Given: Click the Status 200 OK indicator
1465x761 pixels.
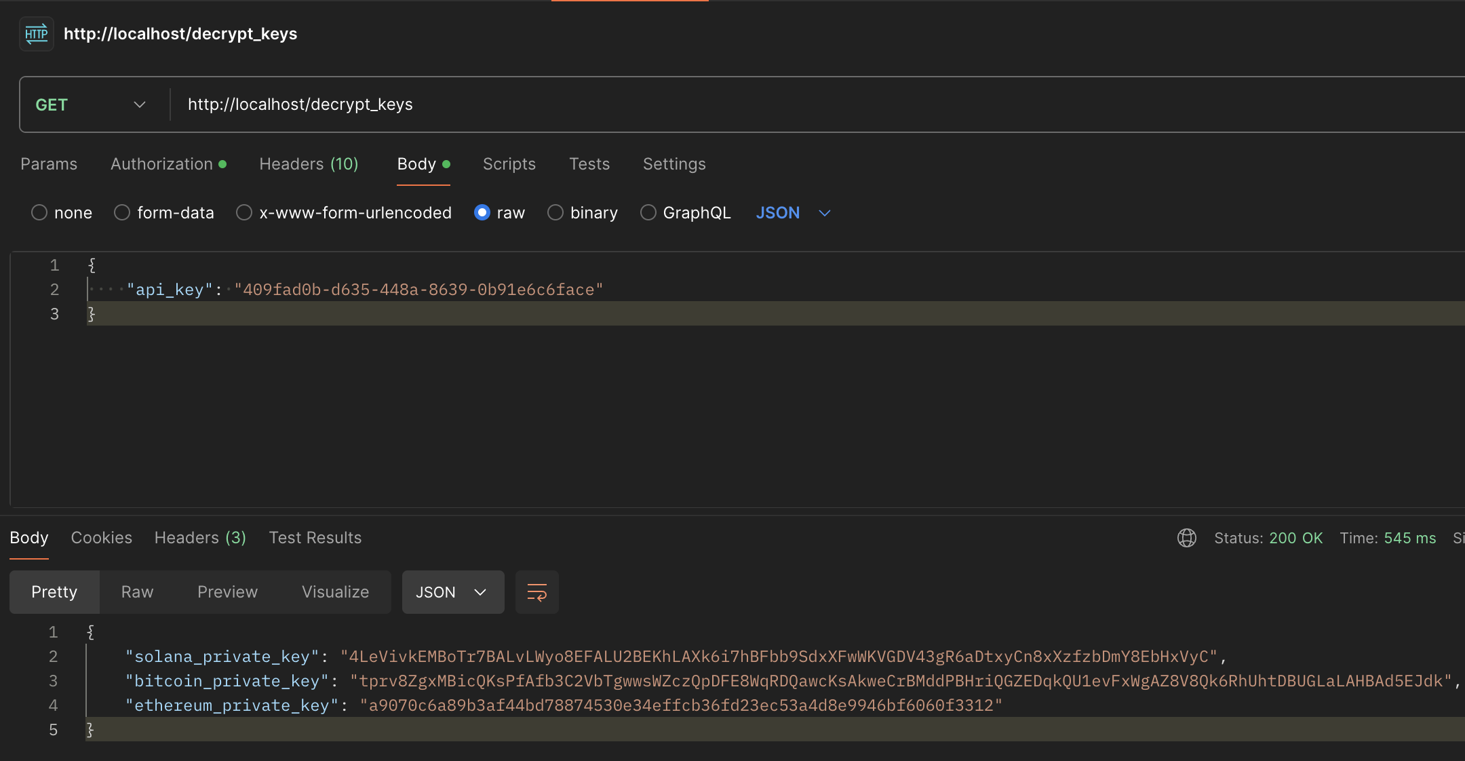Looking at the screenshot, I should (1268, 538).
